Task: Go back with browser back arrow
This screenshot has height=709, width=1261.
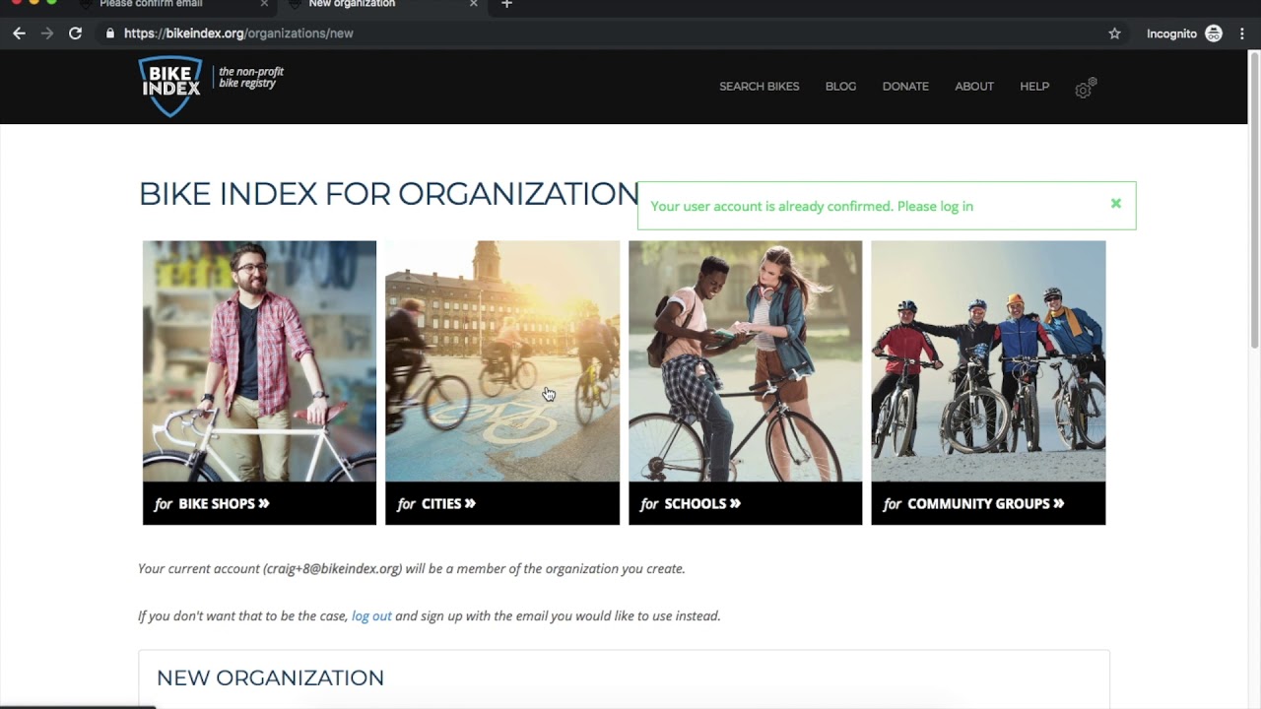Action: coord(19,33)
